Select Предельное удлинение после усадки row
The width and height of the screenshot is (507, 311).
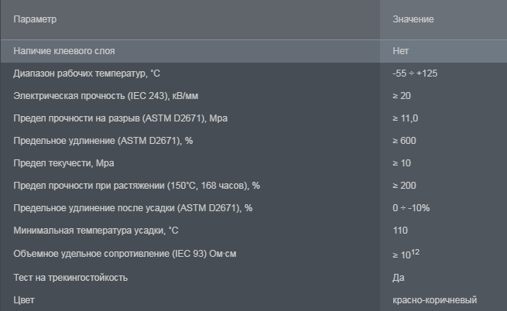pos(254,208)
